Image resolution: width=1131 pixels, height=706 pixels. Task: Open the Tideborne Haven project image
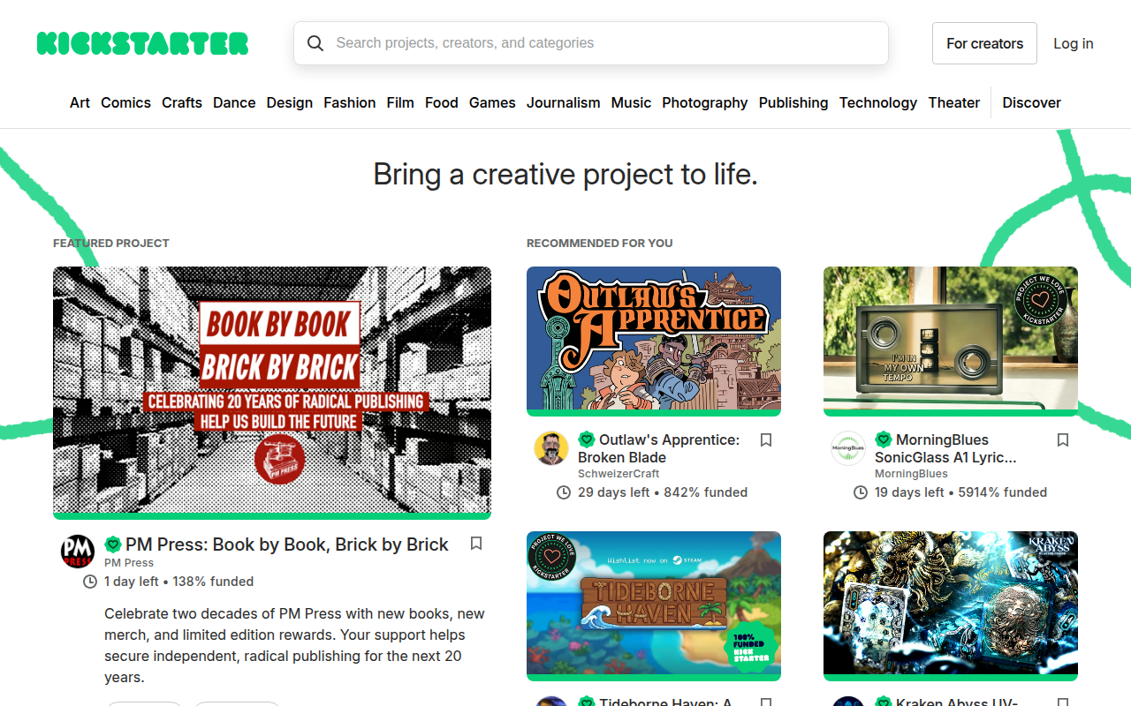click(654, 606)
